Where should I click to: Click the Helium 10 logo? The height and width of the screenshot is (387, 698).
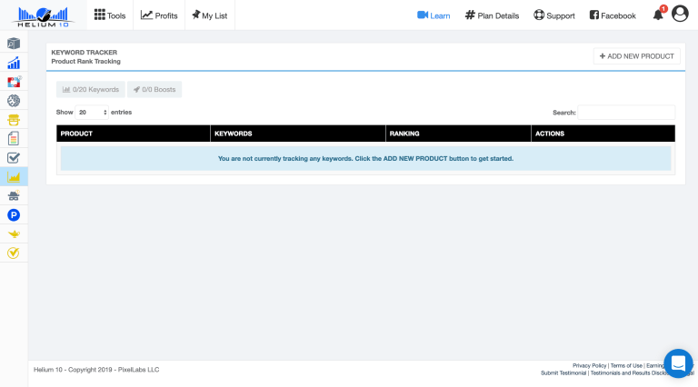(44, 17)
